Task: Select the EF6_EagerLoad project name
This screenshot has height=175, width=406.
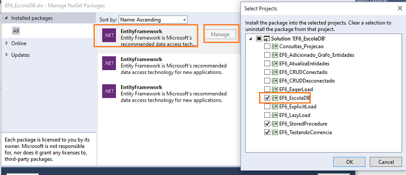Action: (x=296, y=90)
